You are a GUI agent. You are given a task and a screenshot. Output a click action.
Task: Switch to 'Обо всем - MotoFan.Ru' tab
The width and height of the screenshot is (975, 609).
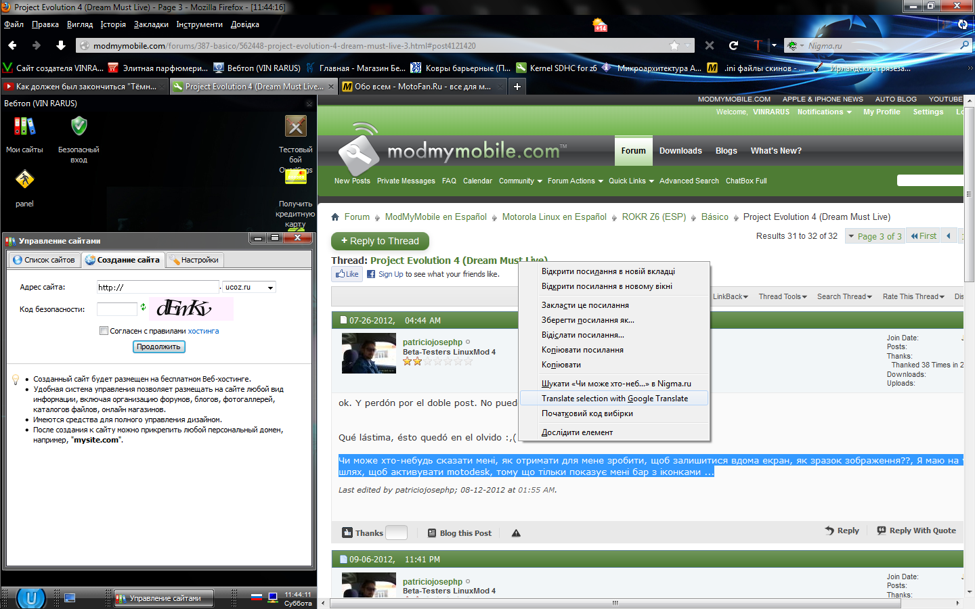(422, 87)
